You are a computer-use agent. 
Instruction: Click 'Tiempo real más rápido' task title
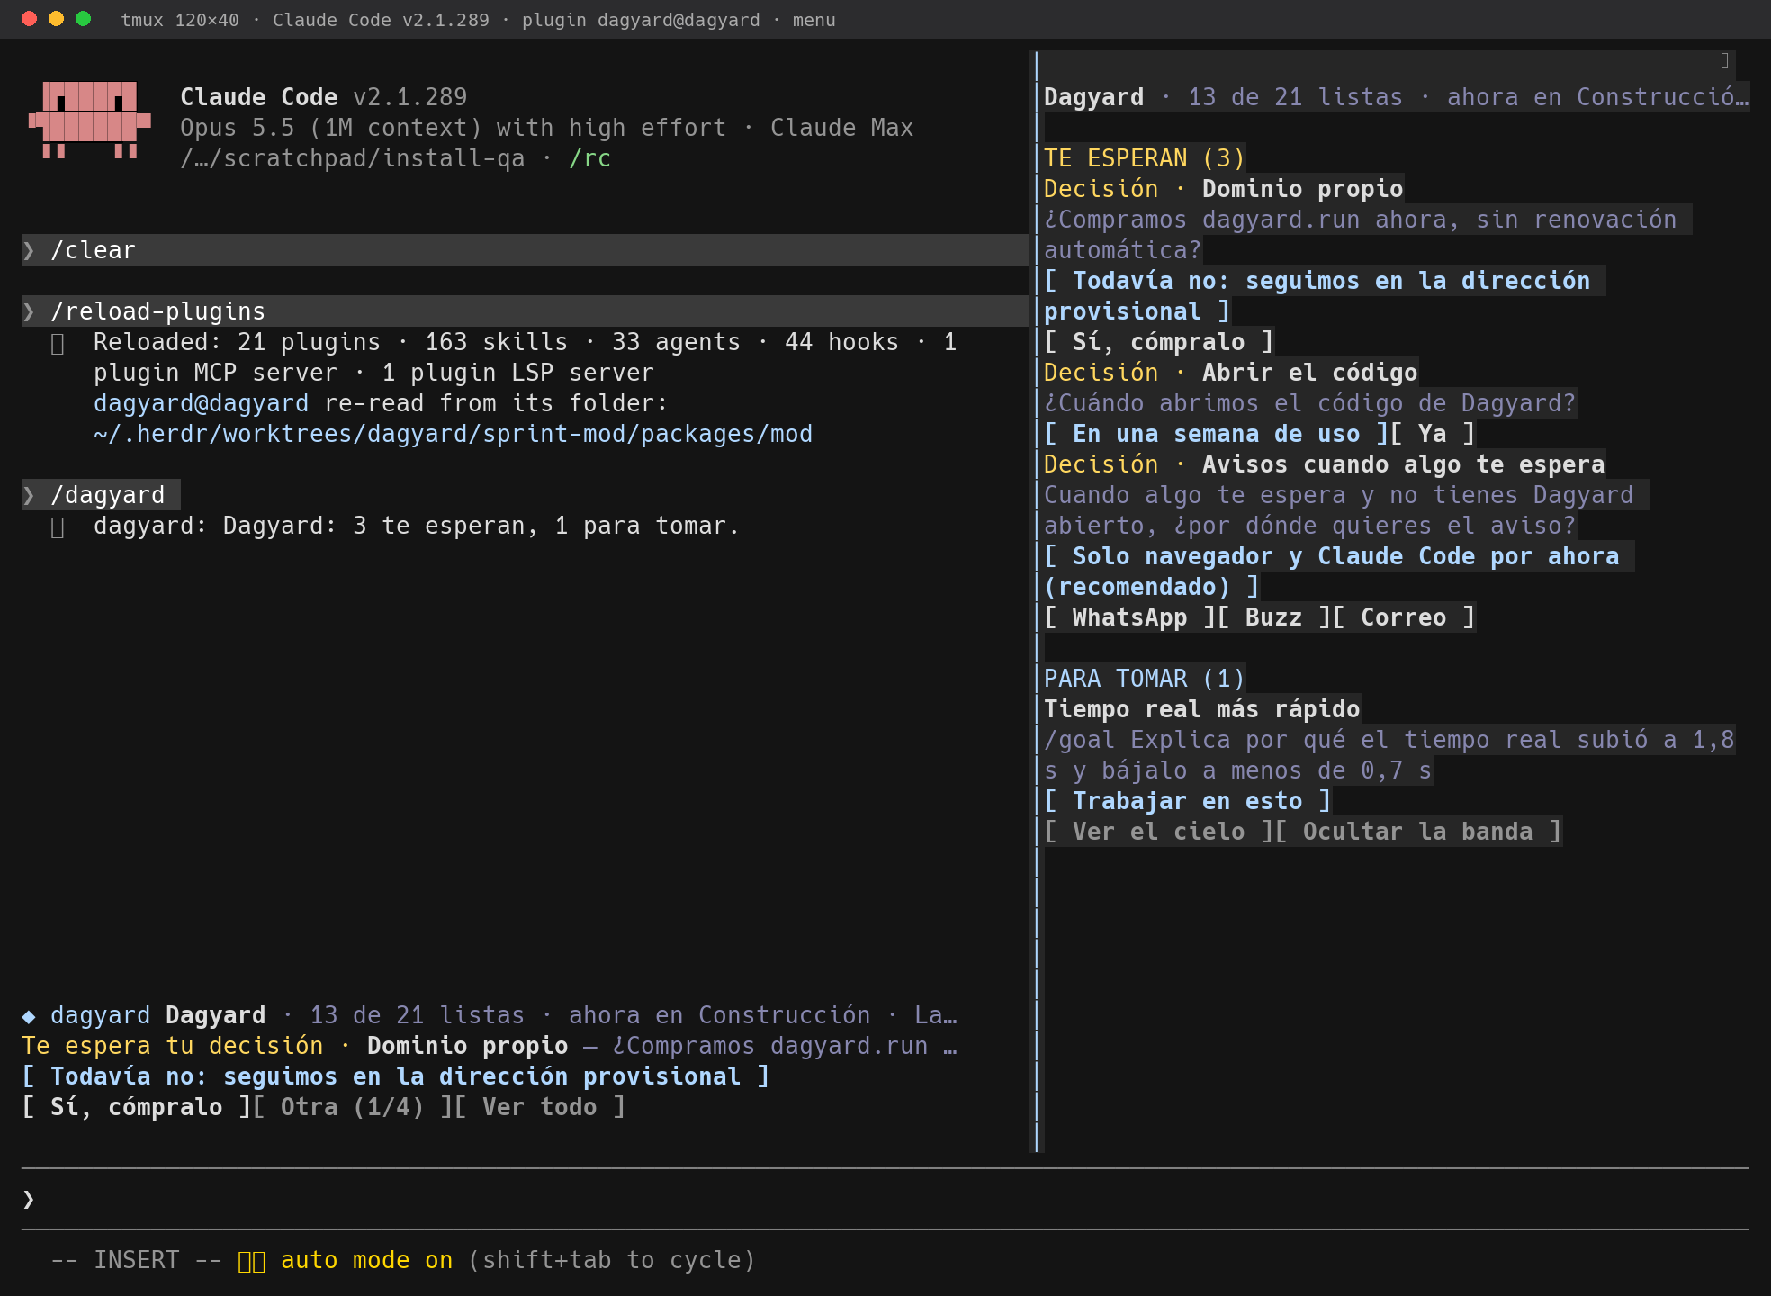point(1202,709)
